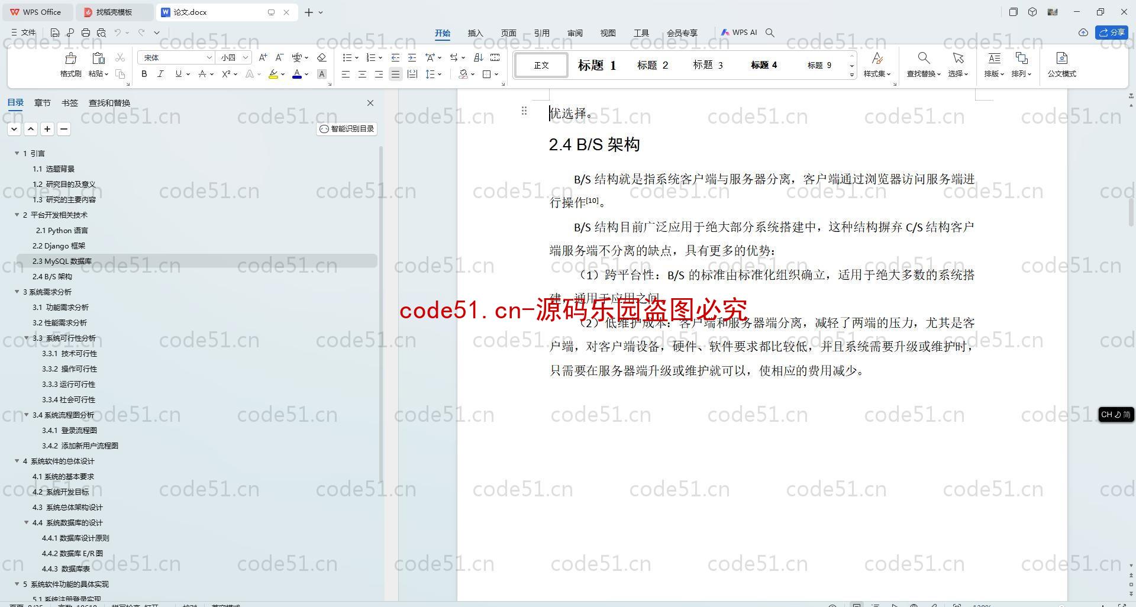Click the search magnifier next to WPS AI

pos(770,33)
